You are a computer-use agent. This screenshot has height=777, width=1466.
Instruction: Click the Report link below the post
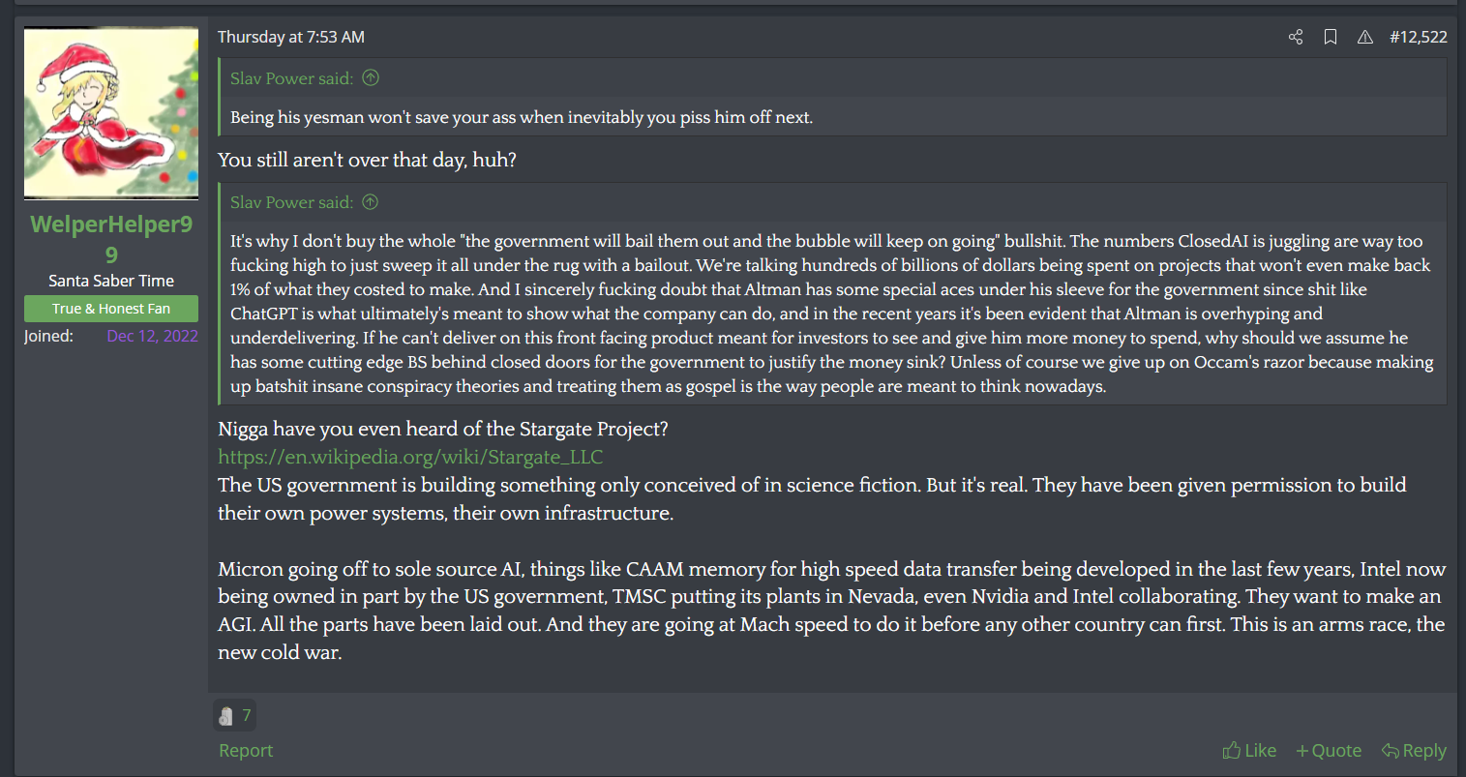(x=246, y=750)
